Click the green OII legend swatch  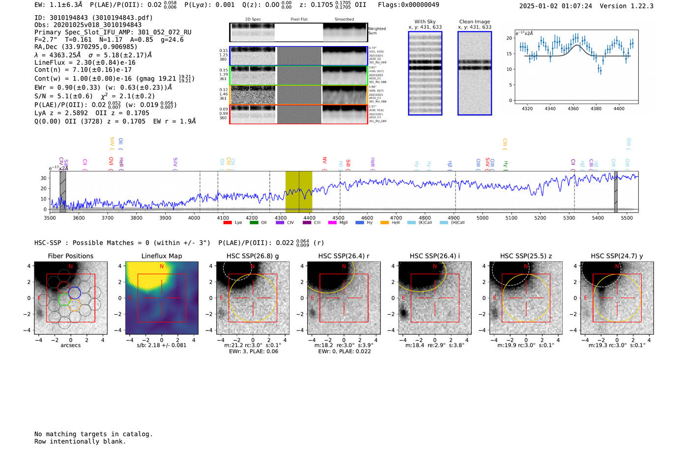point(254,222)
